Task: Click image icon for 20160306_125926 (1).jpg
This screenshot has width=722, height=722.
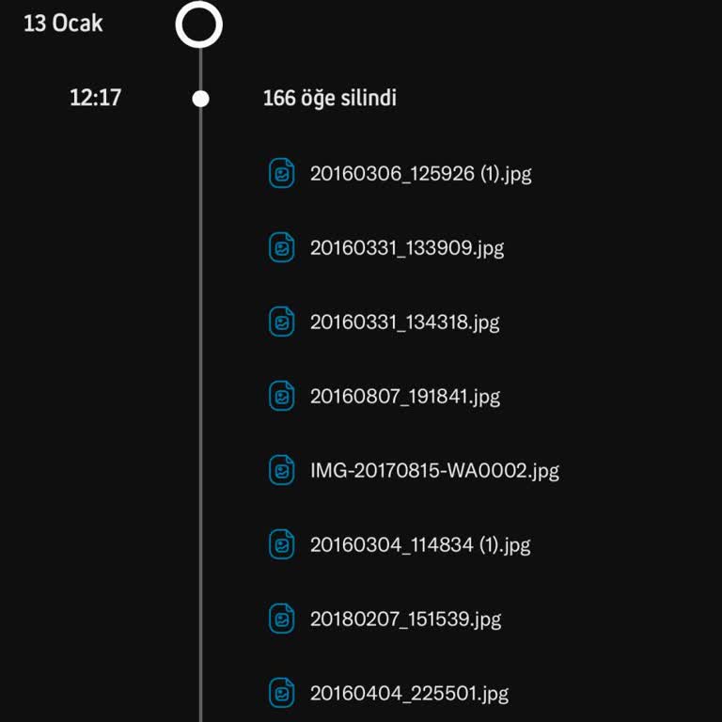Action: pos(281,173)
